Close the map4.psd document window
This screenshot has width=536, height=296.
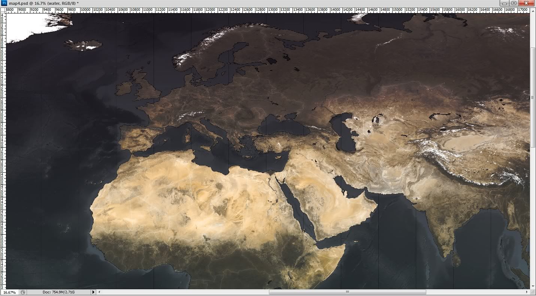(x=527, y=3)
